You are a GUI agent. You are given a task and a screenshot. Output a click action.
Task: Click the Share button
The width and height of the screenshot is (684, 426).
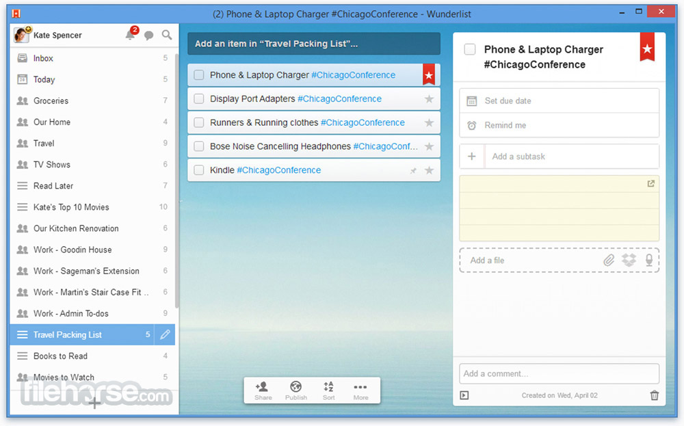coord(263,390)
